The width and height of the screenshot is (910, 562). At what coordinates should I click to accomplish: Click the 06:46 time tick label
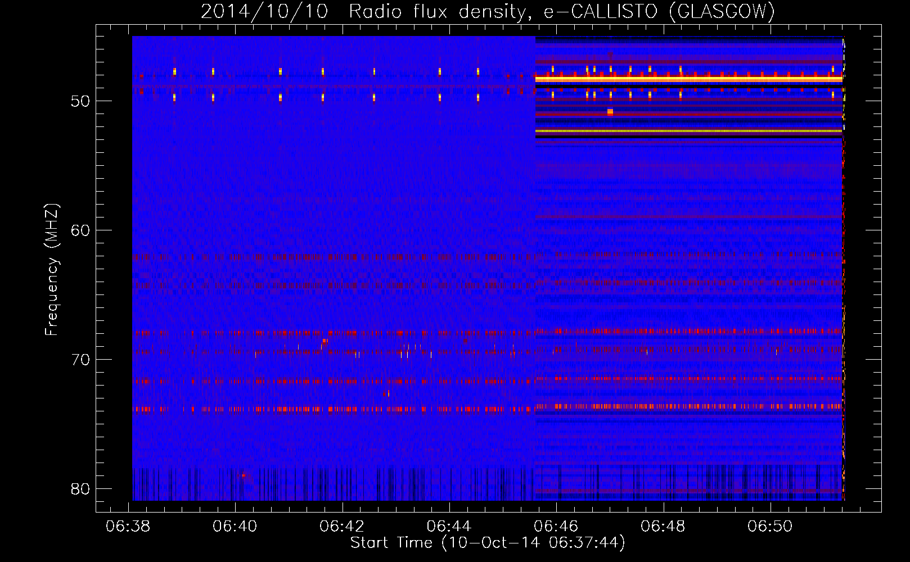tap(556, 526)
